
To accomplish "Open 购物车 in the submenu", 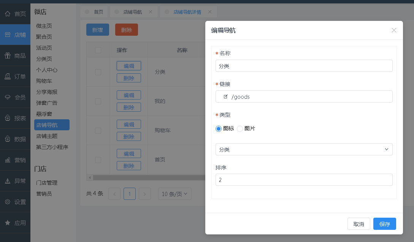I will [x=44, y=81].
